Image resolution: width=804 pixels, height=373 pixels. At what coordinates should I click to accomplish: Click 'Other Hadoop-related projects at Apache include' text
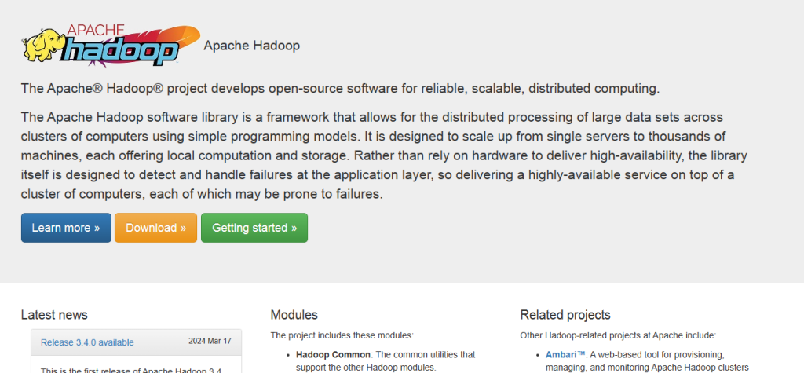(617, 335)
